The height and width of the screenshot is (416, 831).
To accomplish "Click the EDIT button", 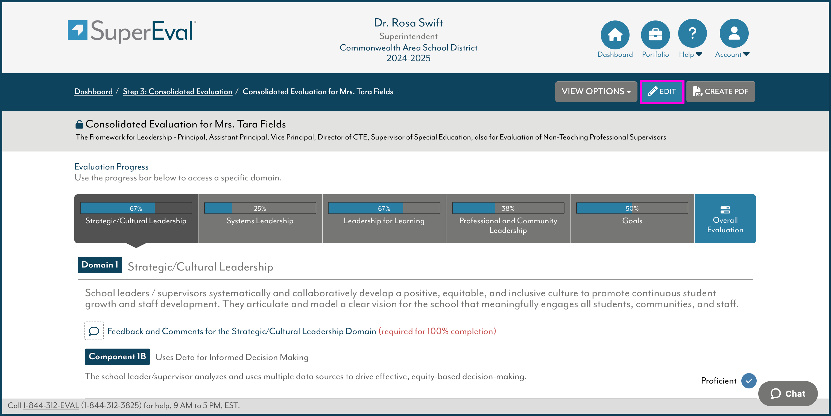I will click(x=662, y=91).
